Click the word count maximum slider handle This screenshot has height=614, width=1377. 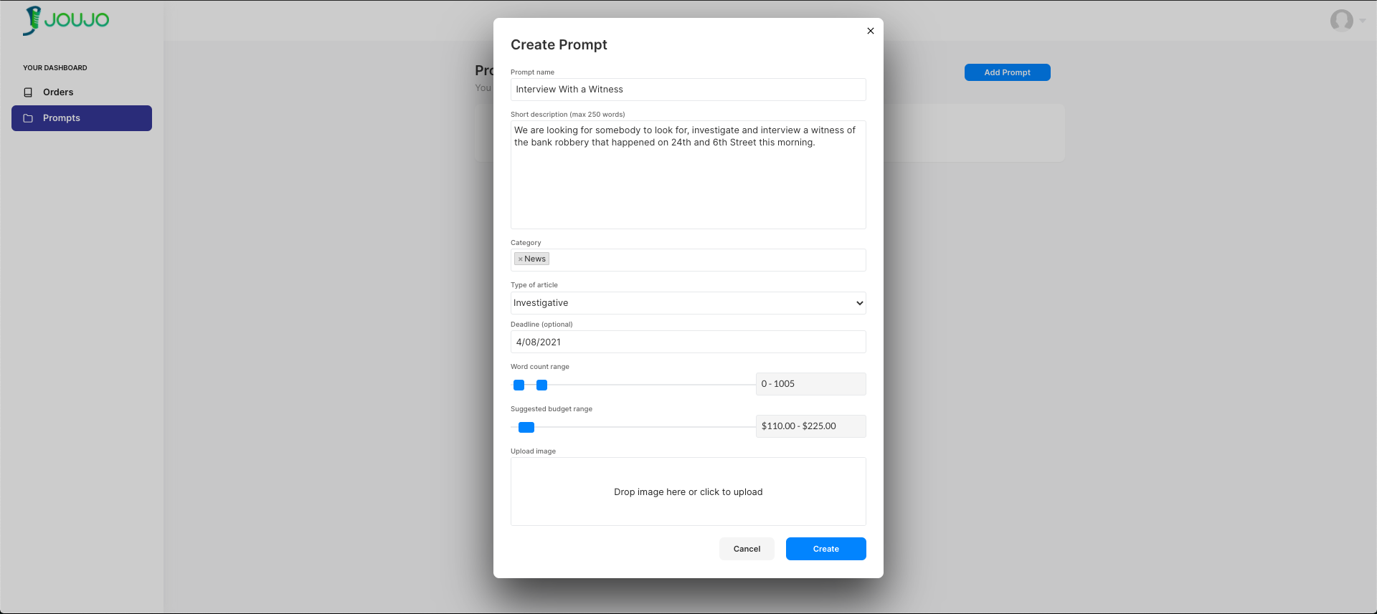pos(541,385)
